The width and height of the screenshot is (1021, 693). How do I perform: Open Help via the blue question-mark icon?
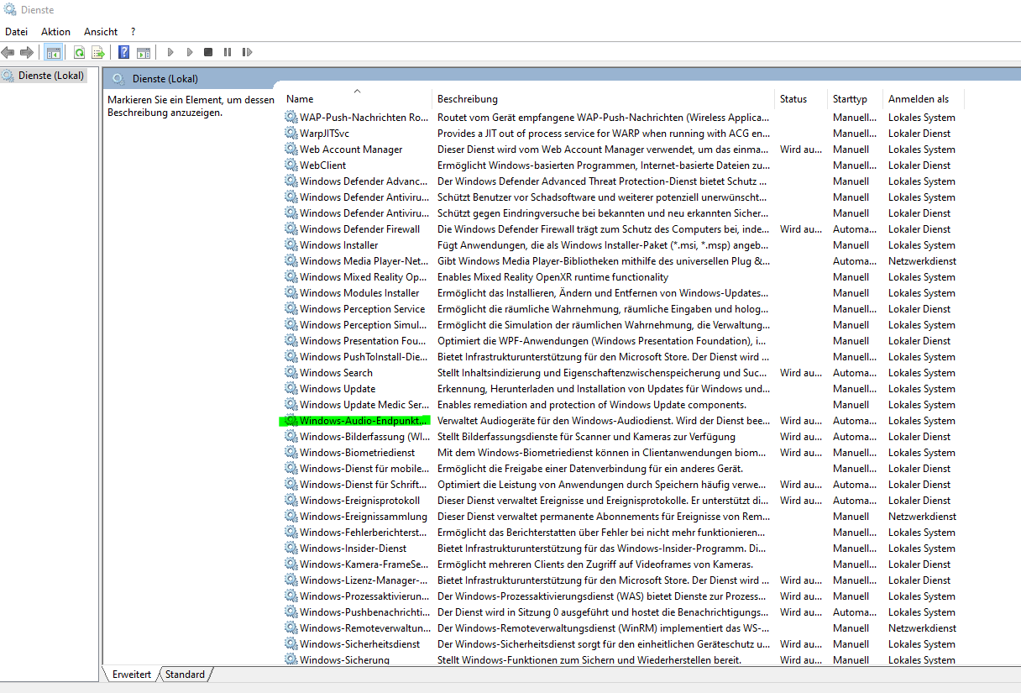point(123,52)
